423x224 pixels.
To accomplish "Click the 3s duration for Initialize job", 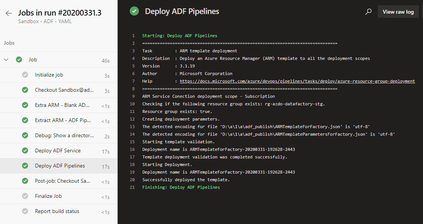I will pos(107,76).
